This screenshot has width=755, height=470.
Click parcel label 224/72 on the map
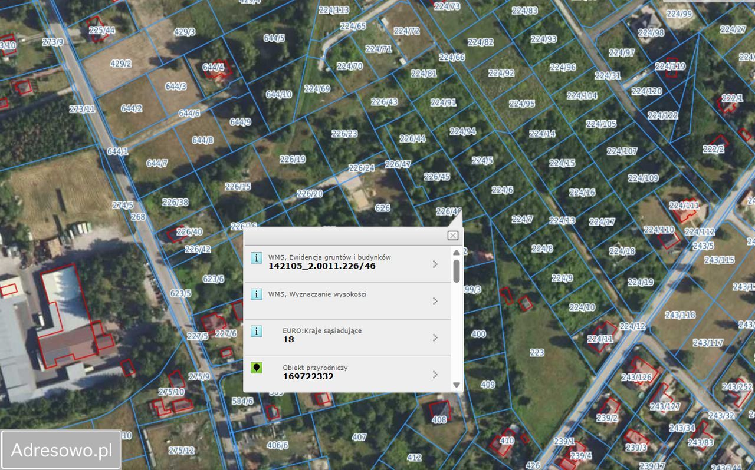pyautogui.click(x=406, y=31)
